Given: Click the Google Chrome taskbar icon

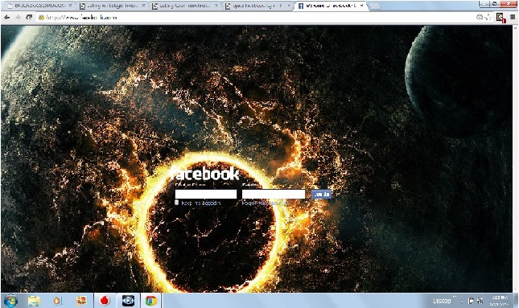Looking at the screenshot, I should [x=151, y=301].
